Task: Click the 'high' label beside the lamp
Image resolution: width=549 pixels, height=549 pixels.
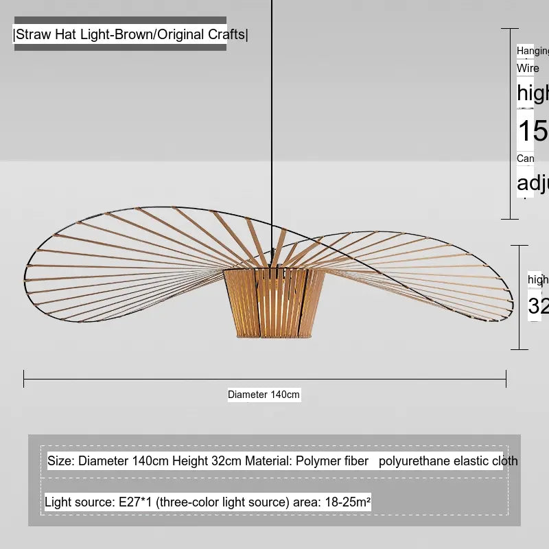Action: [x=538, y=279]
